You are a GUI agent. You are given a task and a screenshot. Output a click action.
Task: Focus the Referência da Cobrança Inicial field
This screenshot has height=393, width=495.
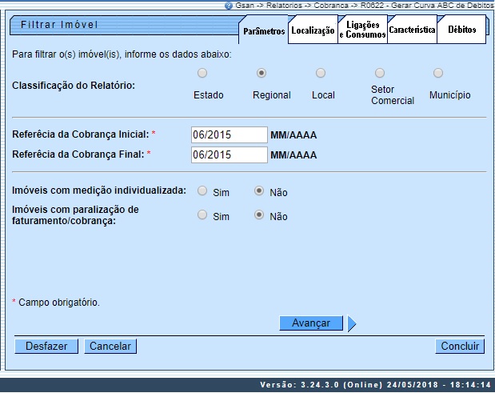229,134
